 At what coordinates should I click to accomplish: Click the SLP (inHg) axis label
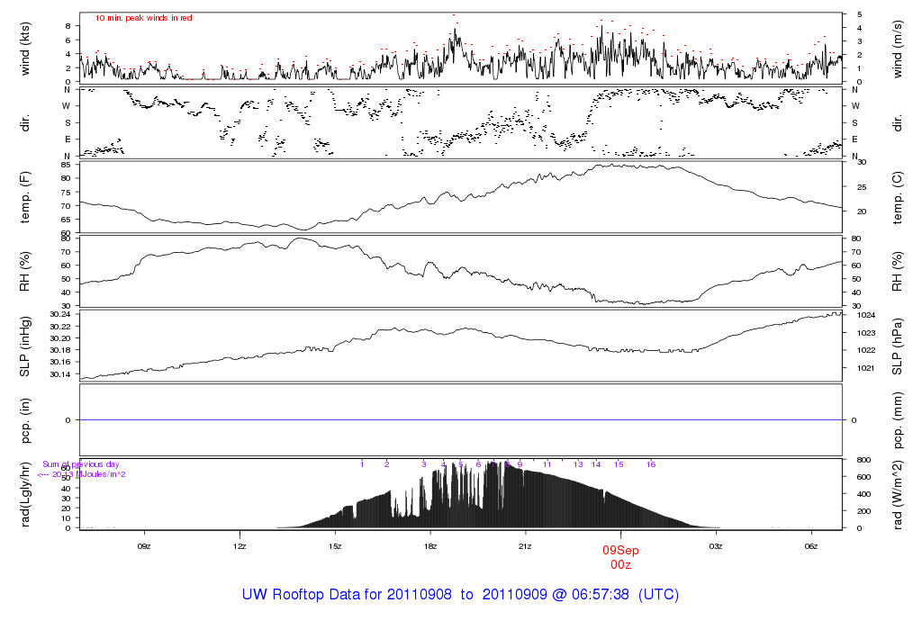[24, 346]
